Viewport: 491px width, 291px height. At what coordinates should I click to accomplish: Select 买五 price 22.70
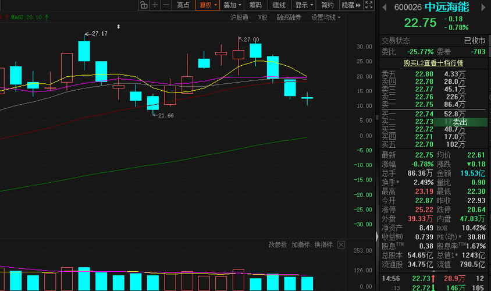tap(424, 144)
